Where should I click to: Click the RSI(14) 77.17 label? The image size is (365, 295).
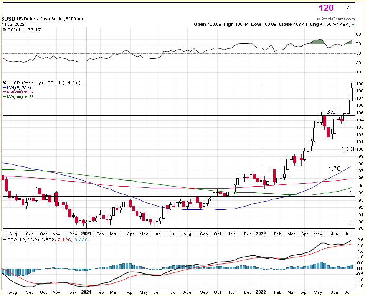(x=24, y=30)
